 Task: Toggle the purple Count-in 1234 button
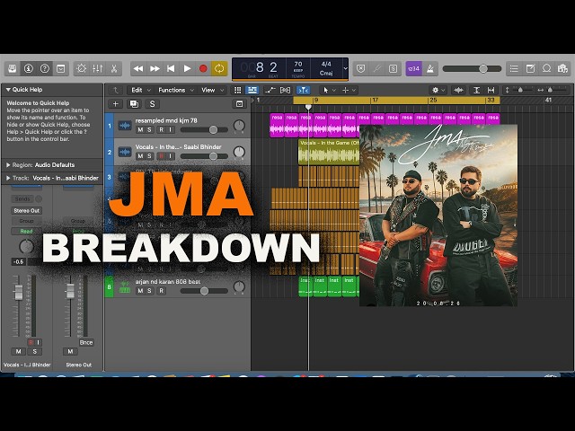(x=413, y=68)
